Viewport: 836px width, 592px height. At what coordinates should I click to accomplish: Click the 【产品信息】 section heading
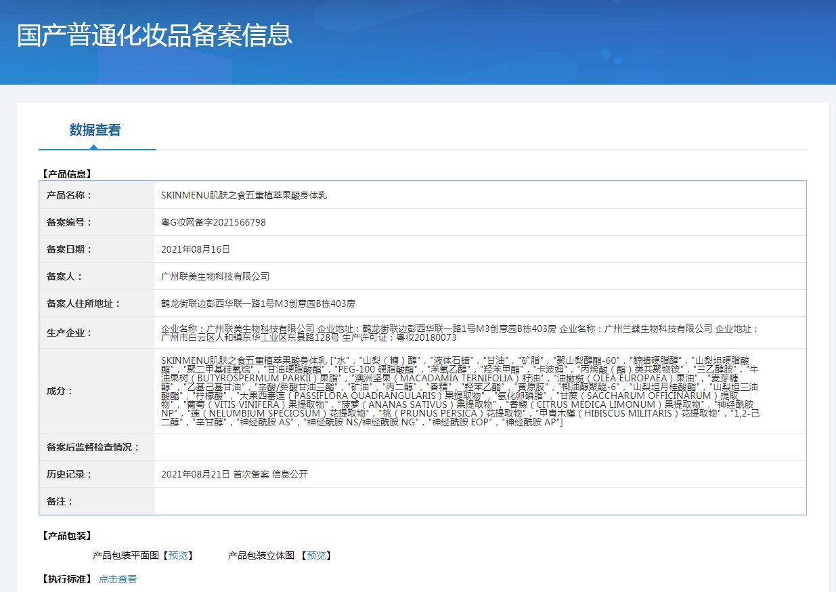coord(66,173)
